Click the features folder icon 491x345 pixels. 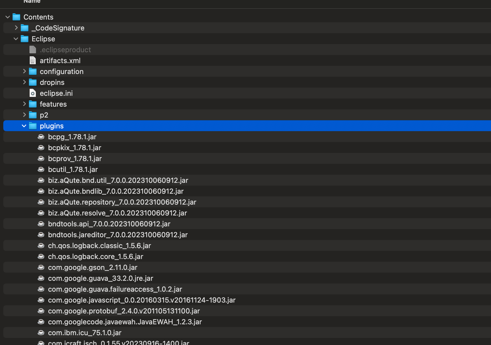click(33, 104)
